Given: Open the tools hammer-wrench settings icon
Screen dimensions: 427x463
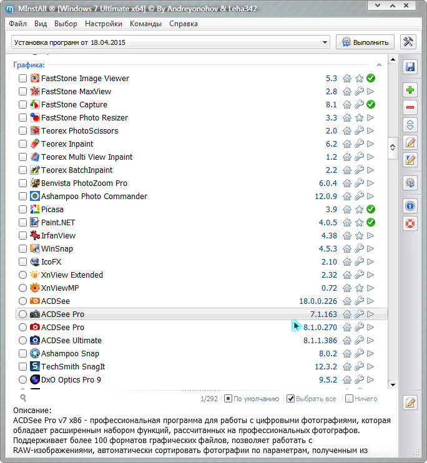Looking at the screenshot, I should coord(408,42).
